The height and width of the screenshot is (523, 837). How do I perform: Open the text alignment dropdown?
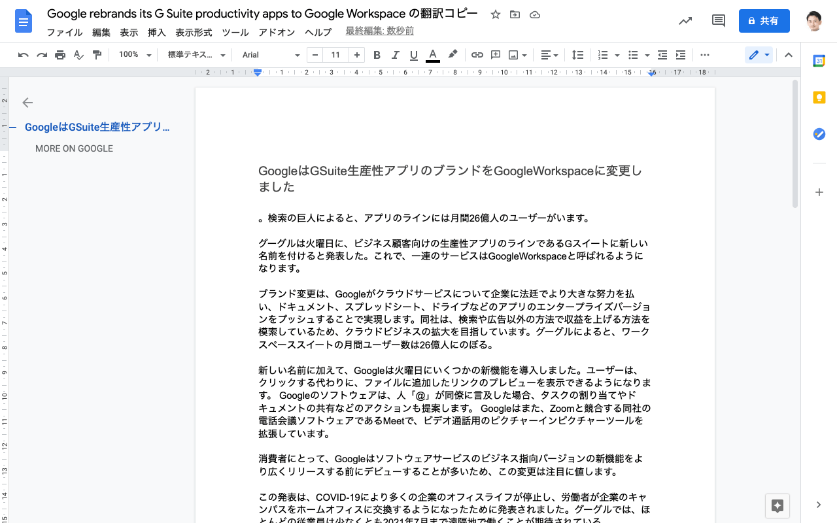coord(549,55)
